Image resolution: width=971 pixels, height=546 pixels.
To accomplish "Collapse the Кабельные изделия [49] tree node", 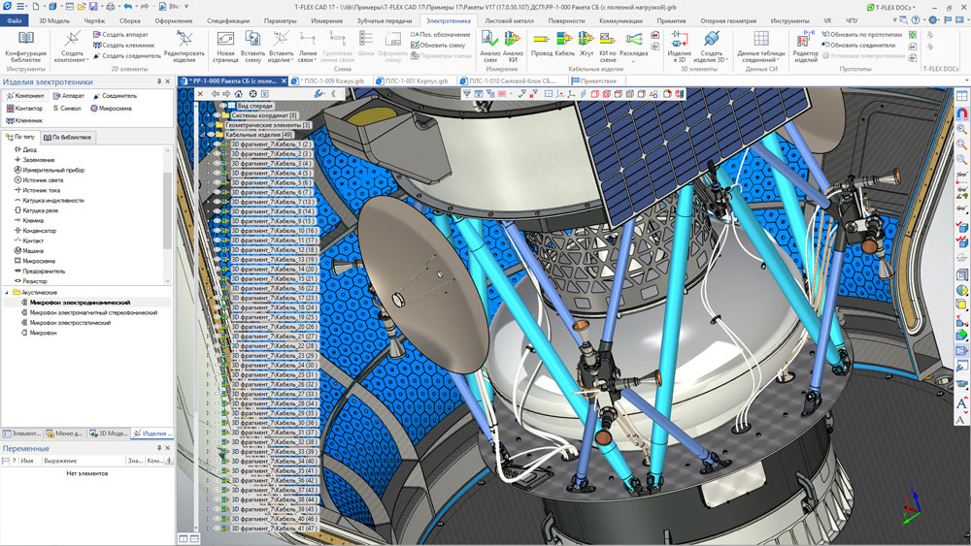I will click(x=203, y=134).
